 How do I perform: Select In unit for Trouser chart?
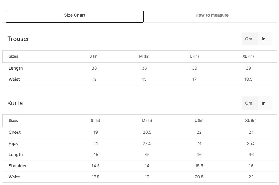[264, 39]
